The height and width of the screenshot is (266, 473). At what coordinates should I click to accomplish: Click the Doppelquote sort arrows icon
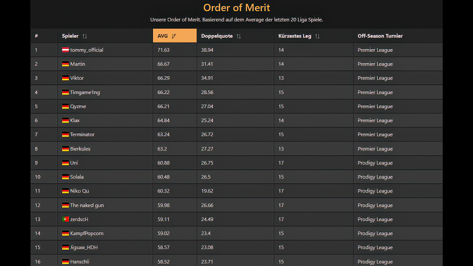pos(238,36)
